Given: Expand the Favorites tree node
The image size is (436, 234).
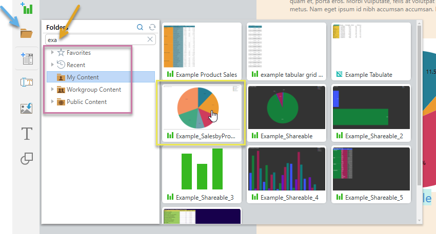Looking at the screenshot, I should [x=52, y=52].
